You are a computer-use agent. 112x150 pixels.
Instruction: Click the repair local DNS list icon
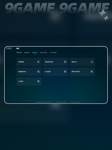(x=92, y=71)
